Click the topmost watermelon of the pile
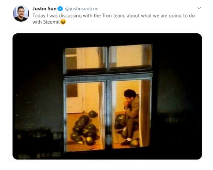213x170 pixels. (93, 114)
